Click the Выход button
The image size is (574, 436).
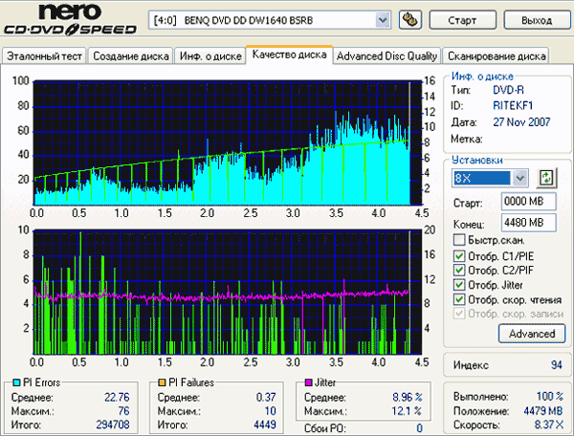(x=537, y=20)
